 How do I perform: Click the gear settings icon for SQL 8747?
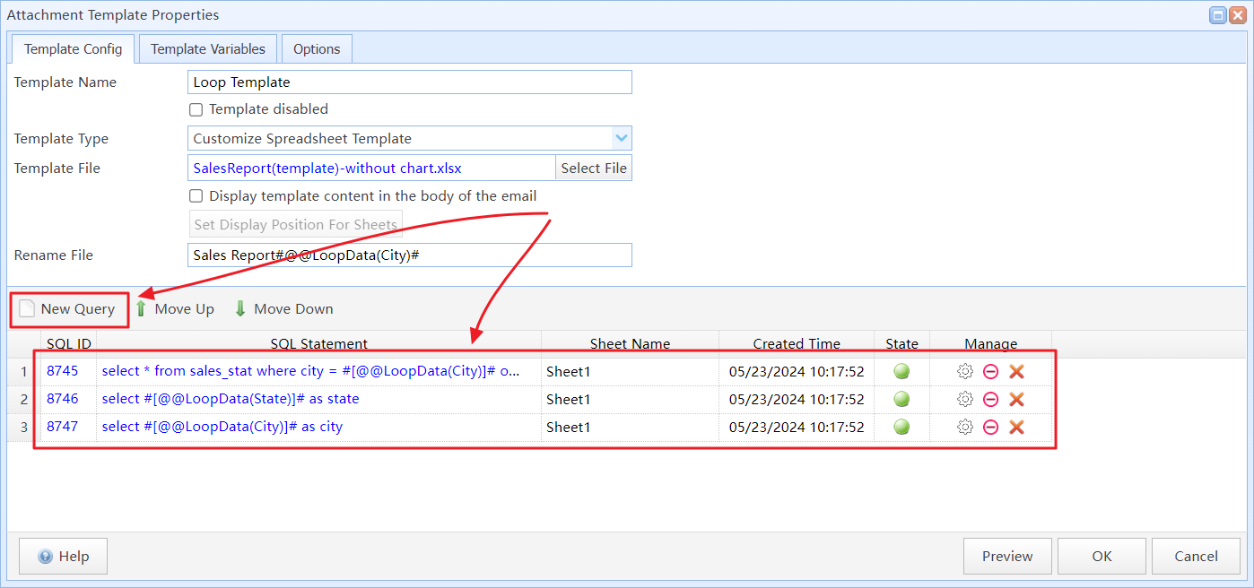965,428
